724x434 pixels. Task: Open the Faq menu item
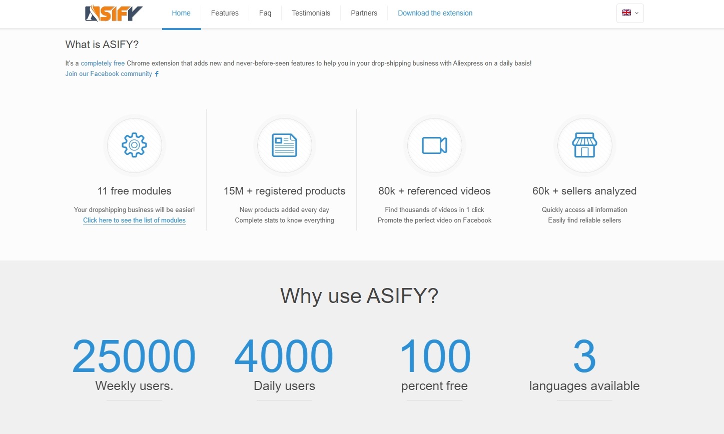[265, 13]
